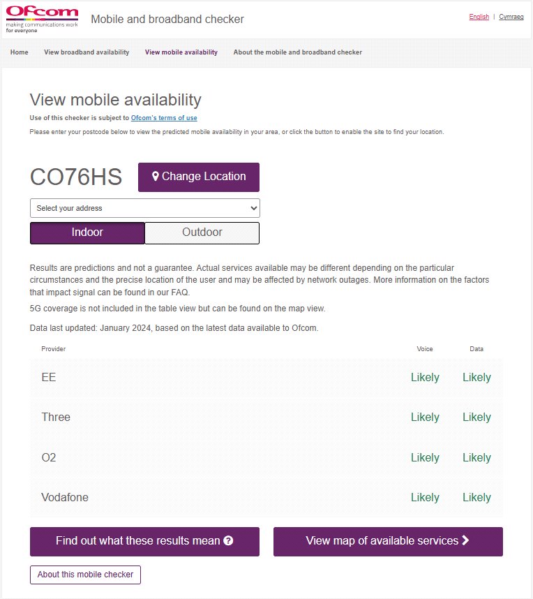Open About the mobile and broadband checker
This screenshot has height=599, width=533.
(298, 52)
